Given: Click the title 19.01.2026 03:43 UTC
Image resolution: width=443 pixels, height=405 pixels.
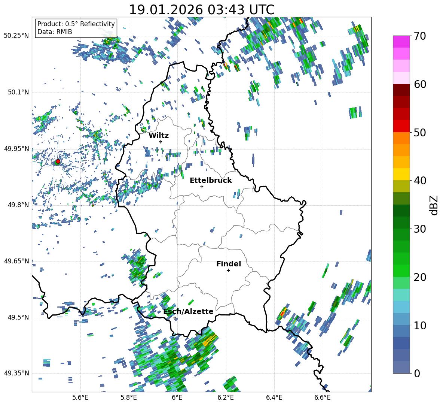Looking at the screenshot, I should 202,10.
